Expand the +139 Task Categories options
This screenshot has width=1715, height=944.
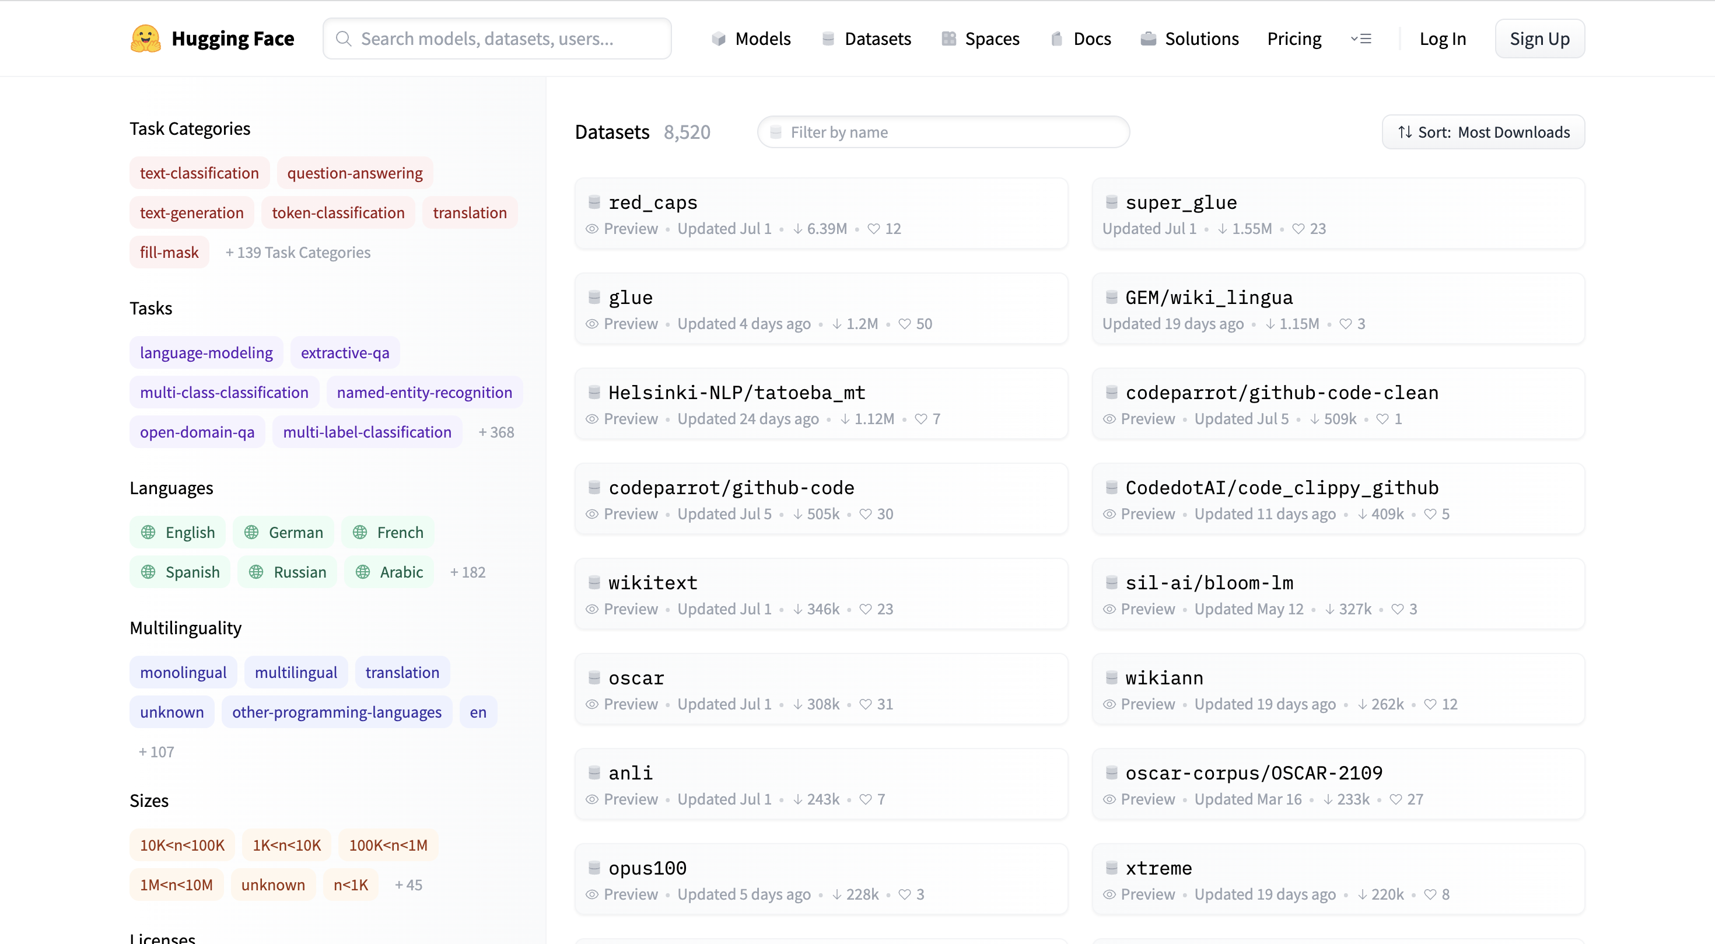click(x=297, y=251)
